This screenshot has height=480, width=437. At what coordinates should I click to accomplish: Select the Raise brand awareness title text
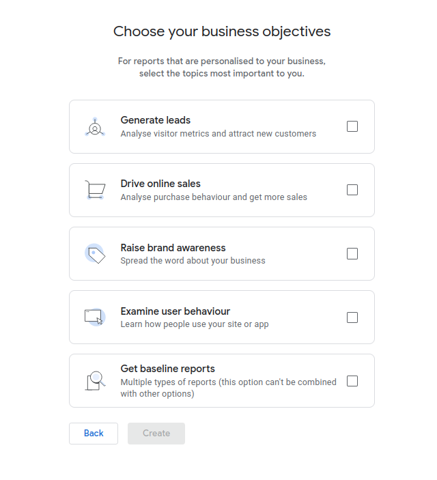coord(173,248)
